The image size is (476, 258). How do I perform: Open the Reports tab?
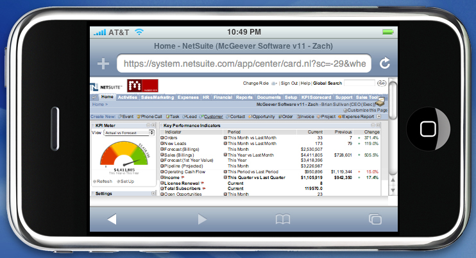(x=244, y=98)
